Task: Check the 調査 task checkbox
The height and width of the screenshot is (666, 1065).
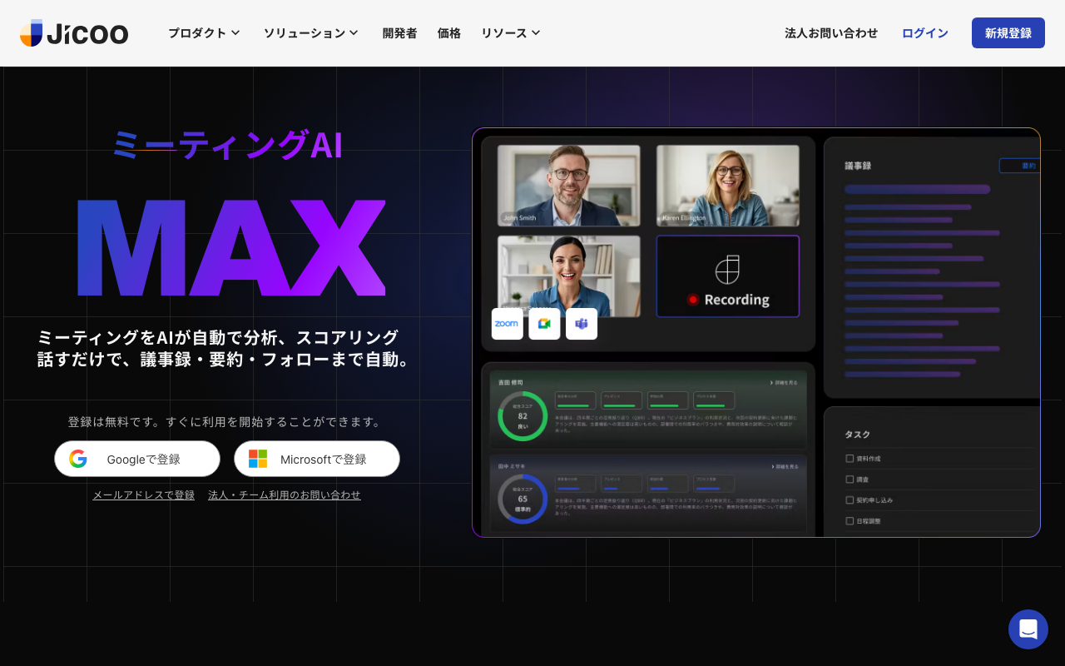Action: 850,480
